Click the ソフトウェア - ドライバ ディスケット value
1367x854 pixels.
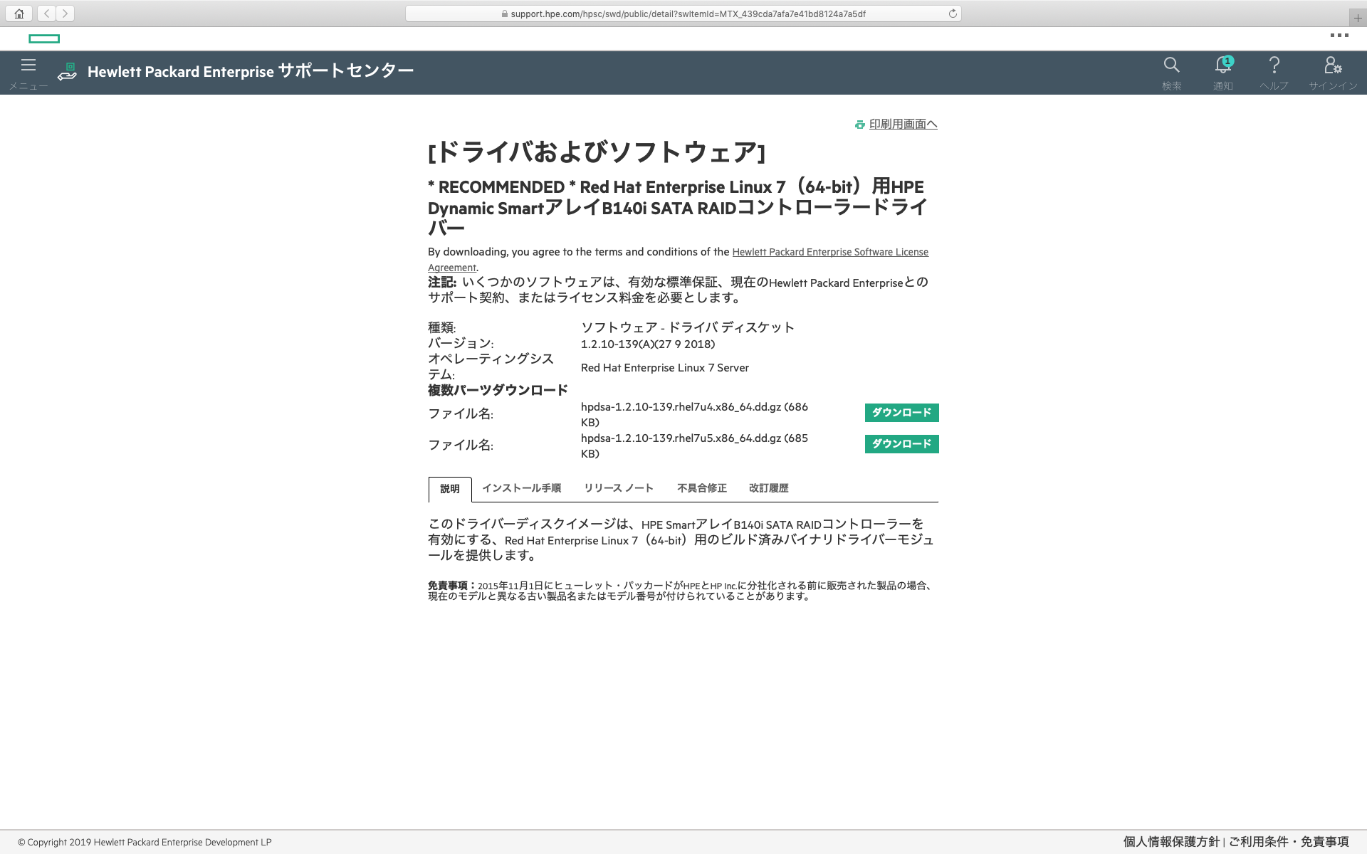tap(688, 327)
